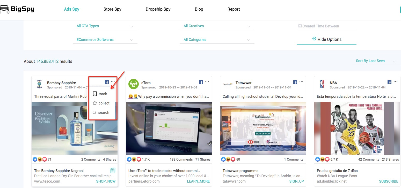The image size is (401, 188).
Task: Click the SHOP_NOW call to action
Action: (x=106, y=181)
